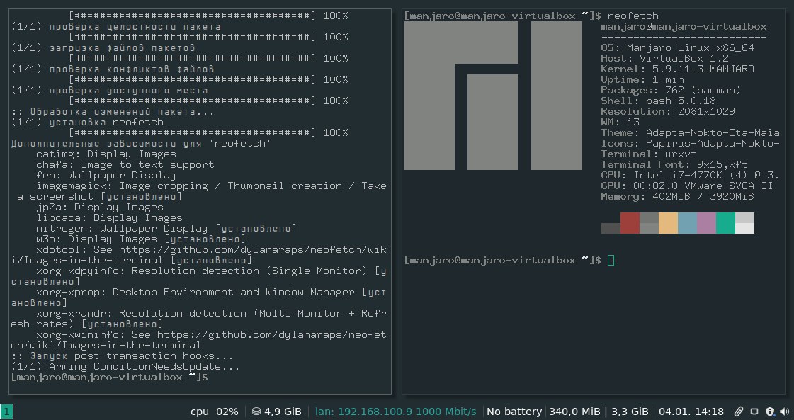
Task: Click the disk icon beside 4,9 GiB
Action: [x=256, y=412]
